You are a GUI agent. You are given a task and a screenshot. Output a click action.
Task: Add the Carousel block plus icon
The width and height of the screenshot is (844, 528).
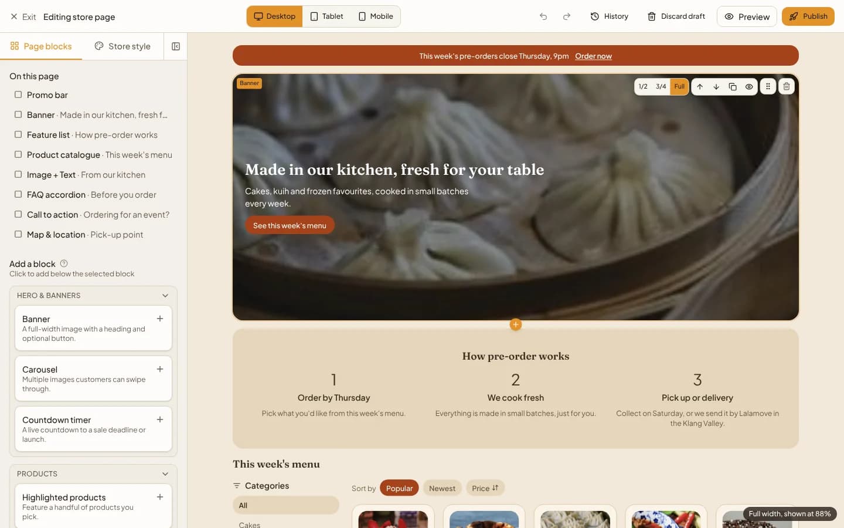(160, 369)
